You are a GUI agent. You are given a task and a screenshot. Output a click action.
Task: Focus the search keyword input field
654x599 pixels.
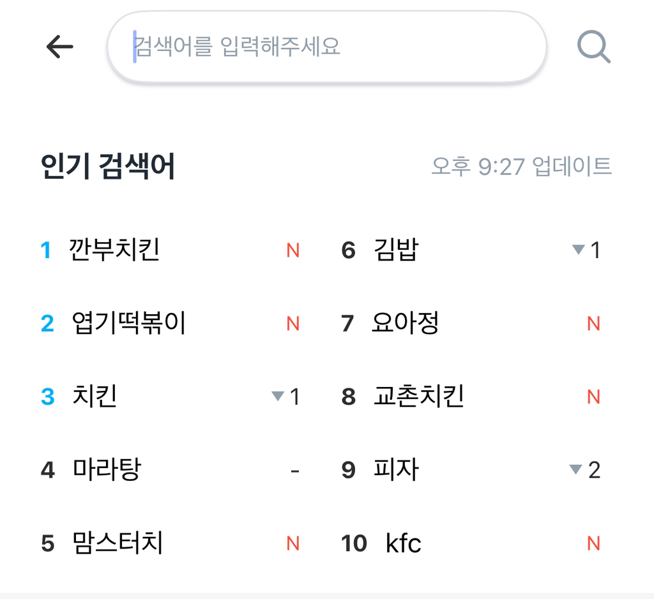pos(326,47)
